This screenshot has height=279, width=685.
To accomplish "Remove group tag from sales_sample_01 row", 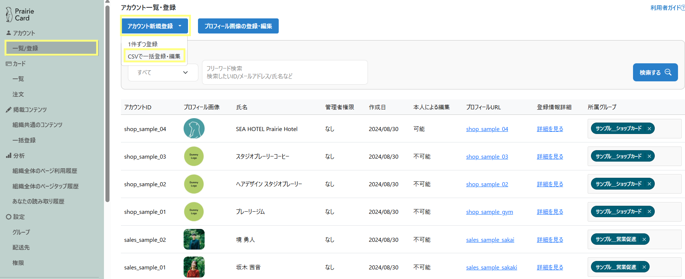I will 644,267.
